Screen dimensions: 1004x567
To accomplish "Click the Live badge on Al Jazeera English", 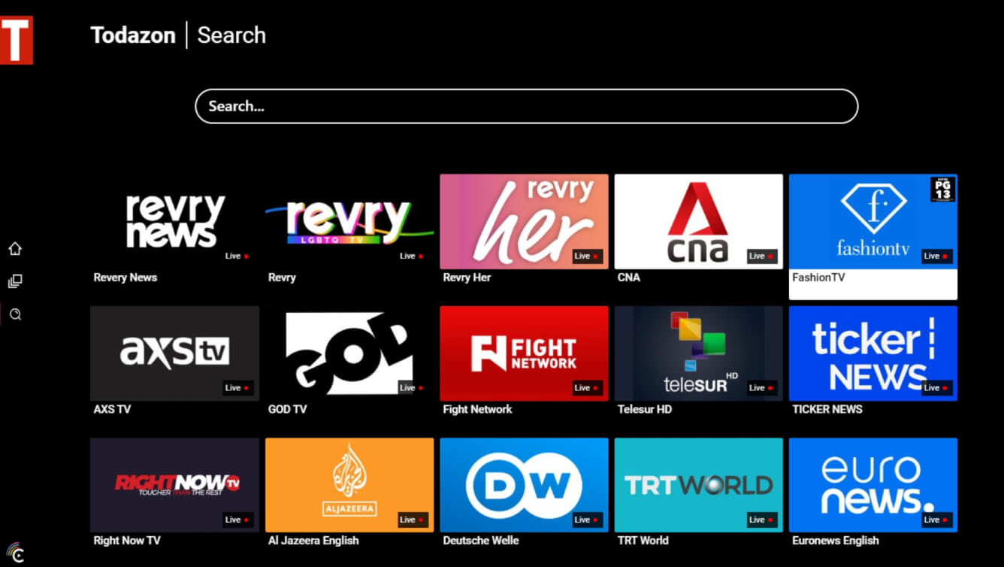I will (x=413, y=520).
